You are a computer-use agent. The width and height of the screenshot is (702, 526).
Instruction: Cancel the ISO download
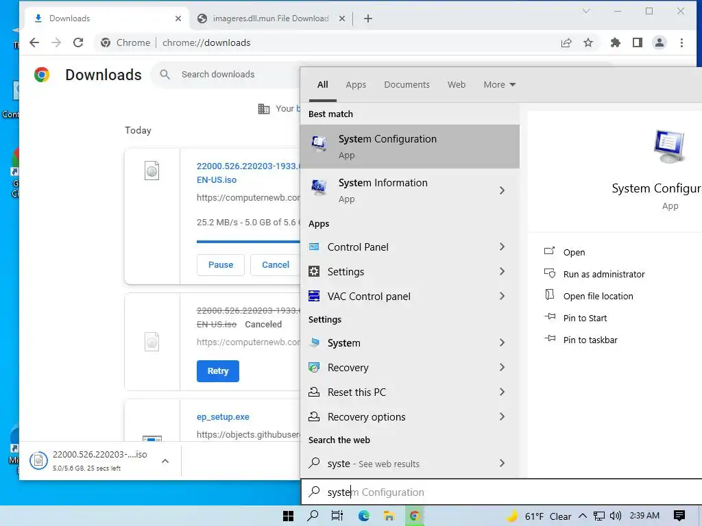click(276, 265)
